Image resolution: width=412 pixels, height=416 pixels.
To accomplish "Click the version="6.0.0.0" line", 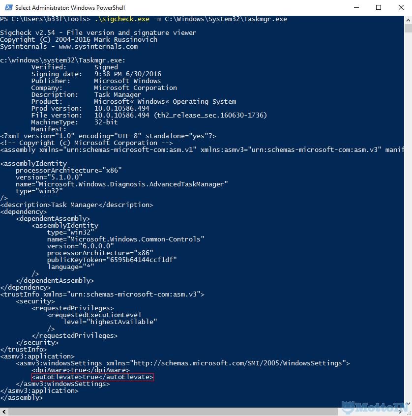I will pos(80,246).
